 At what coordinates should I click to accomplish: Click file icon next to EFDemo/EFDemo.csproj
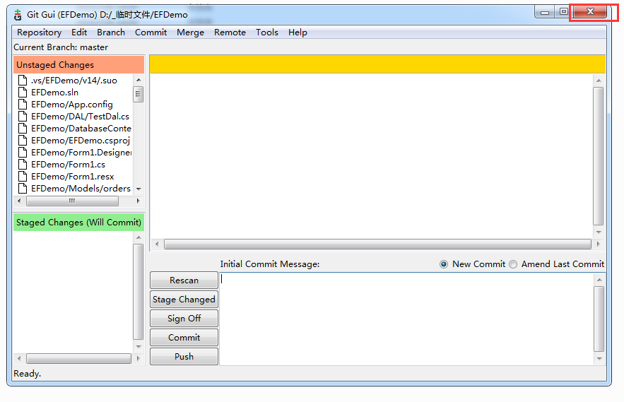tap(23, 141)
